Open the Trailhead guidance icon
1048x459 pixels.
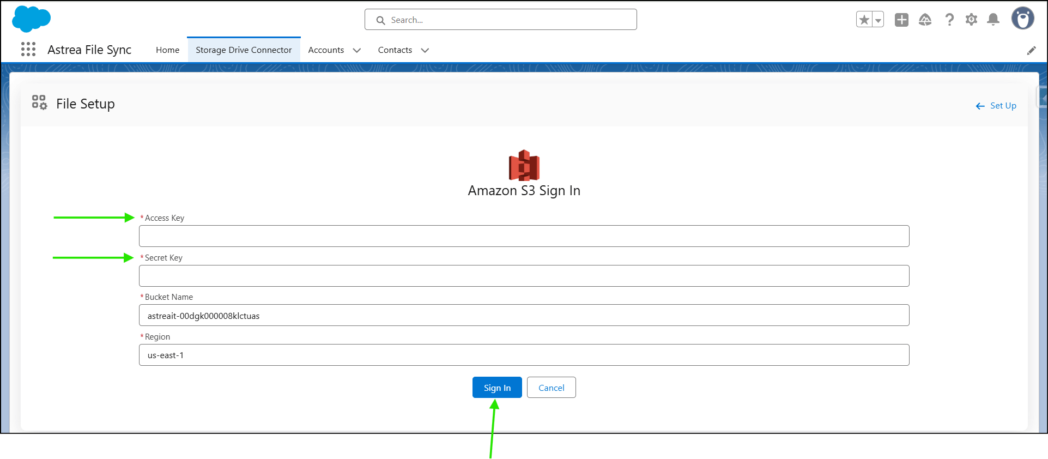pyautogui.click(x=925, y=20)
